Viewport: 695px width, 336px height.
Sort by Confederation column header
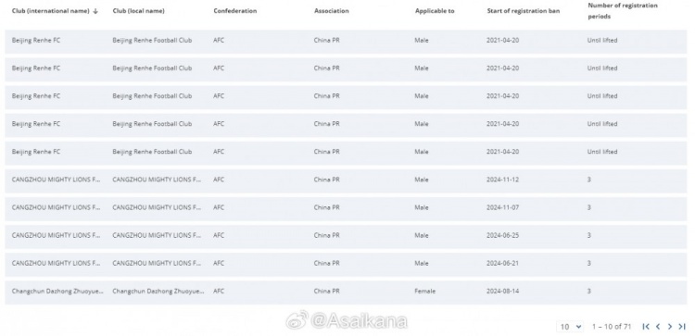235,11
